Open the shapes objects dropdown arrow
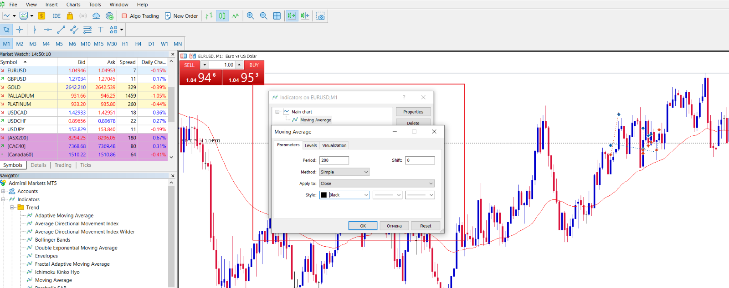Viewport: 729px width, 288px height. (x=122, y=30)
